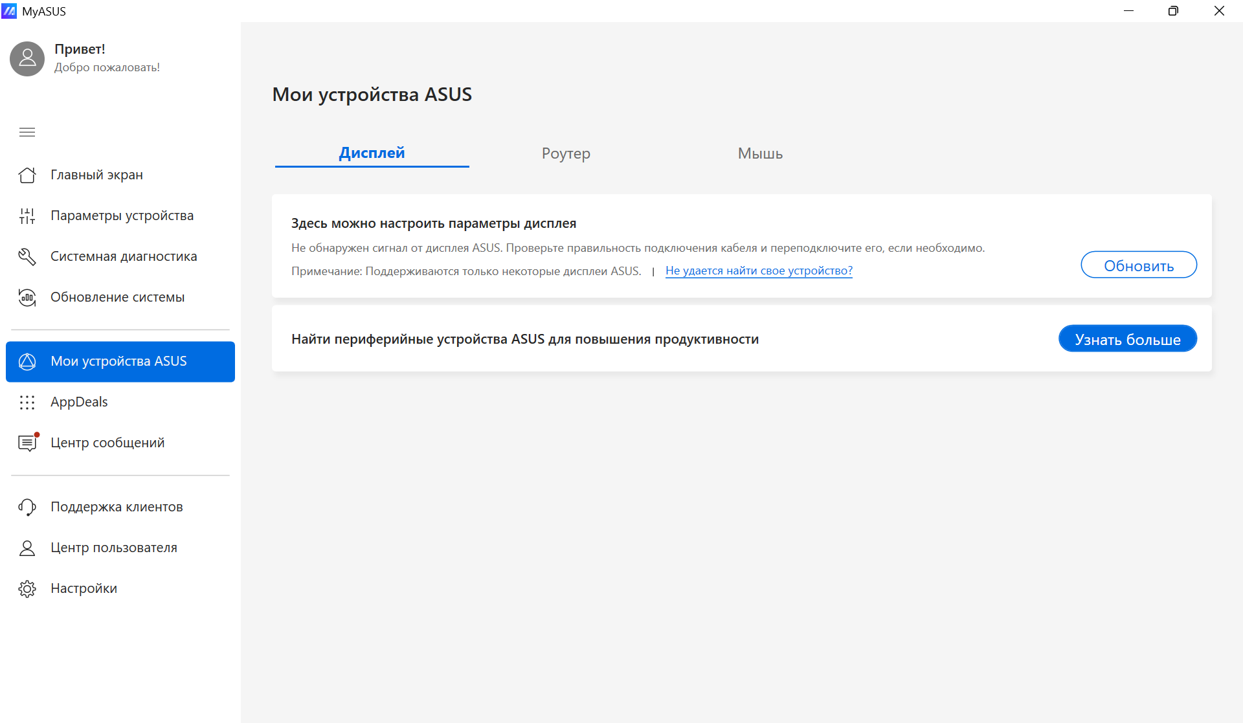This screenshot has height=723, width=1243.
Task: Open Настройки gear icon
Action: (x=27, y=588)
